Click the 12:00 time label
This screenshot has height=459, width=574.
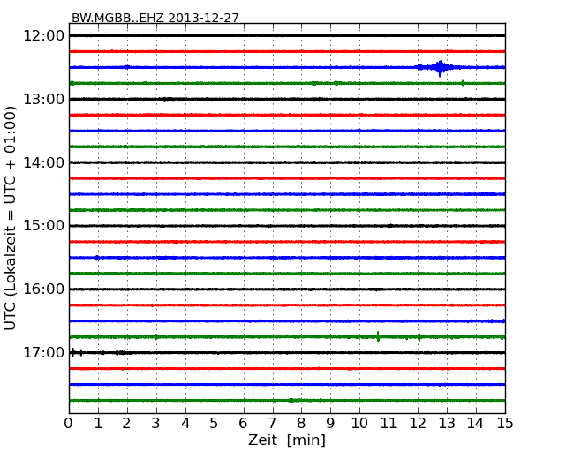pos(43,36)
